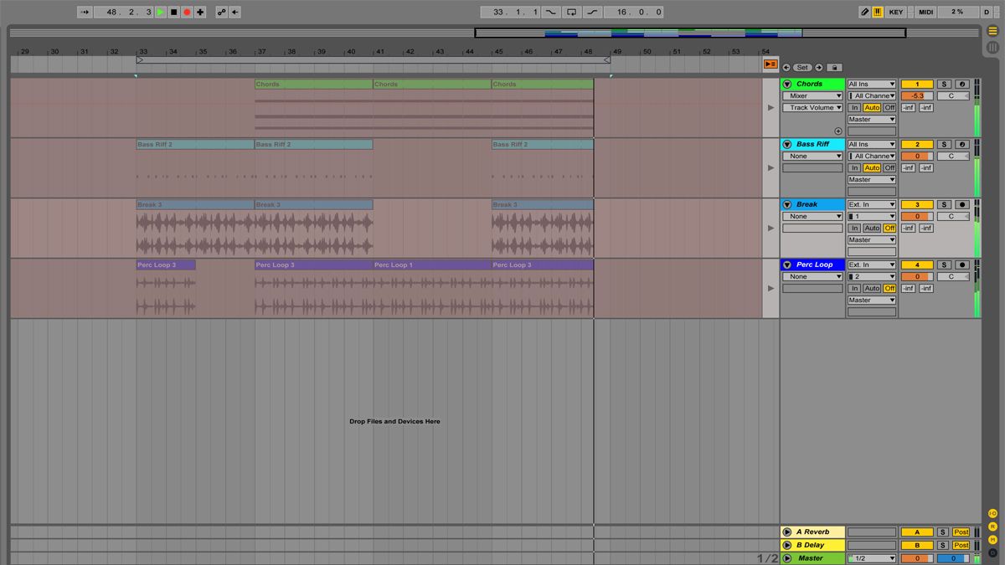This screenshot has width=1005, height=565.
Task: Enable the computer MIDI keyboard icon
Action: [879, 12]
